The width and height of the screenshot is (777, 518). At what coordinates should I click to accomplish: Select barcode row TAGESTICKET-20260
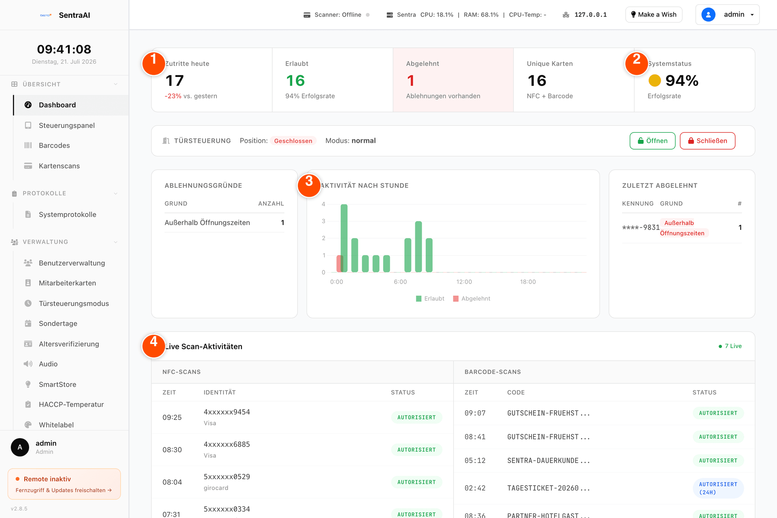click(x=604, y=488)
